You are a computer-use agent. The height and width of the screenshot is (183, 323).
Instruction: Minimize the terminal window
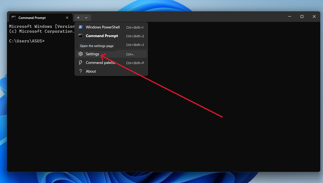pyautogui.click(x=290, y=16)
